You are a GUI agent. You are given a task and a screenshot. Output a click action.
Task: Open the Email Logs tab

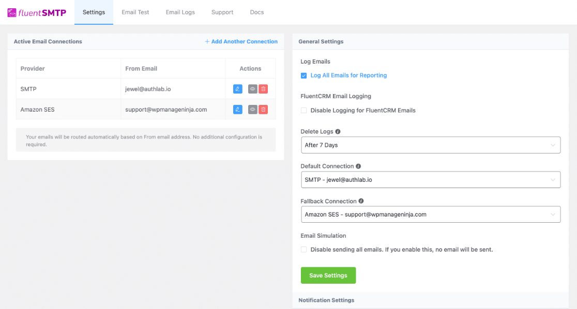[x=180, y=12]
